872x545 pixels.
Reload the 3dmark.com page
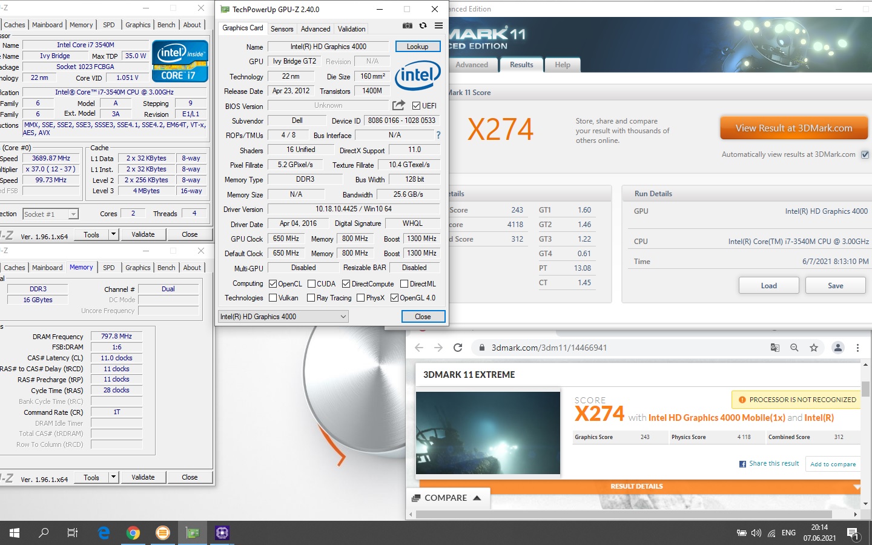click(x=458, y=348)
